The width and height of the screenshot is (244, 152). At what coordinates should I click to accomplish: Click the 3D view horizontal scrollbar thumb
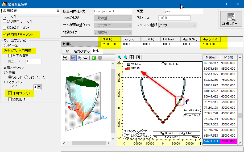pyautogui.click(x=89, y=143)
